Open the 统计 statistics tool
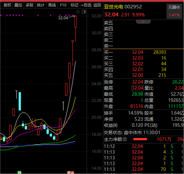This screenshot has width=184, height=174. pos(40,5)
